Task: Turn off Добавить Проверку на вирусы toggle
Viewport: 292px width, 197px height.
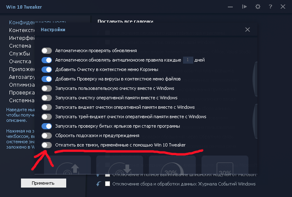Action: coord(46,79)
